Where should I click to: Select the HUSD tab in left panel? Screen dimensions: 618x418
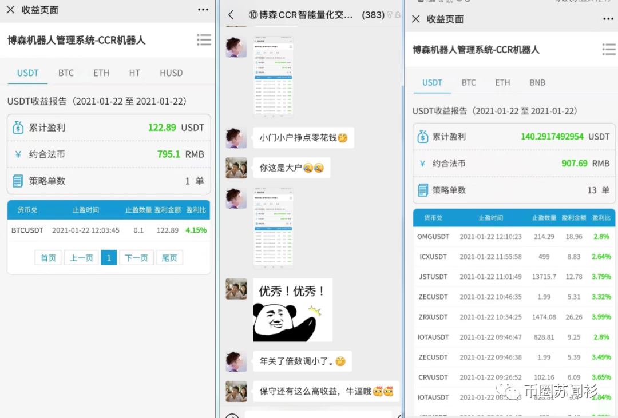tap(171, 73)
